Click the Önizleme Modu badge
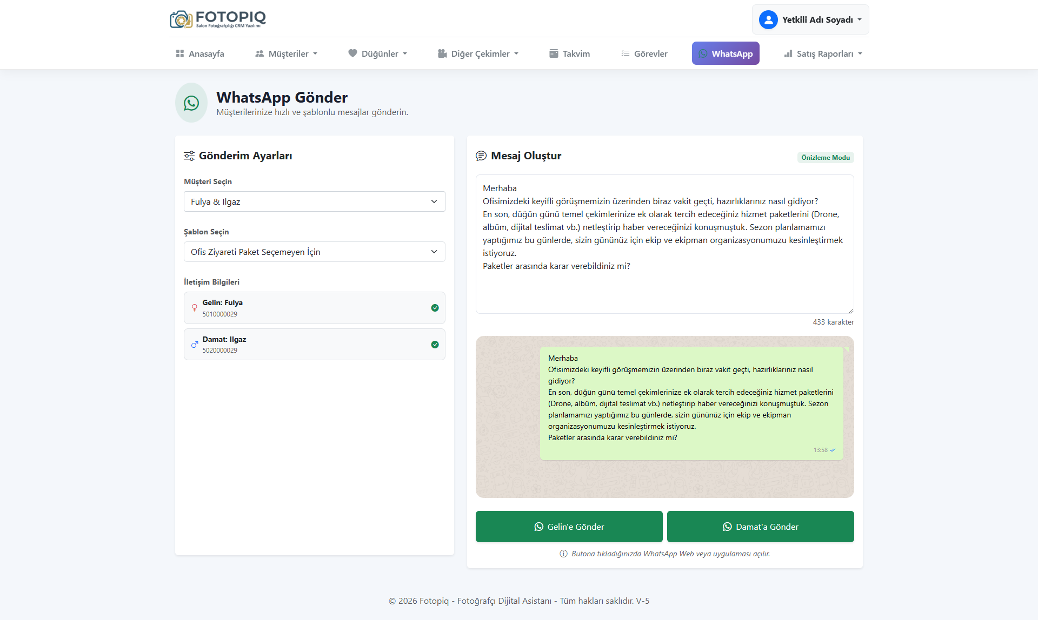This screenshot has height=620, width=1038. 825,158
